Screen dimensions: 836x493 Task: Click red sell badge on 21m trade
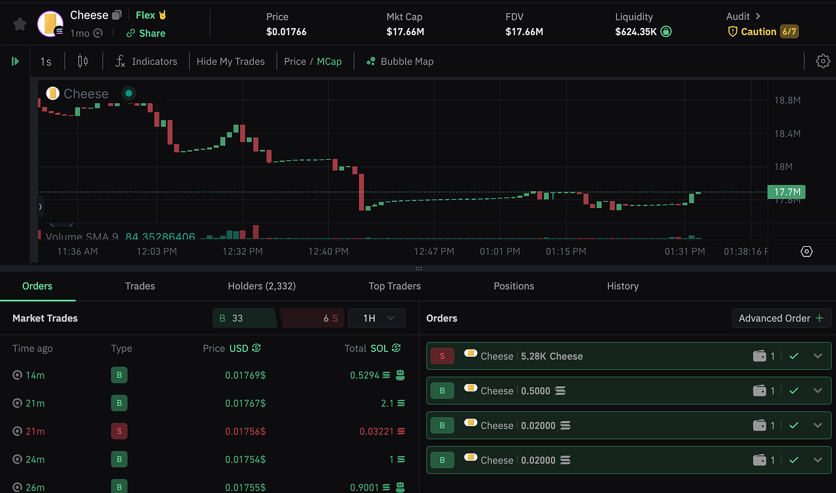tap(119, 431)
